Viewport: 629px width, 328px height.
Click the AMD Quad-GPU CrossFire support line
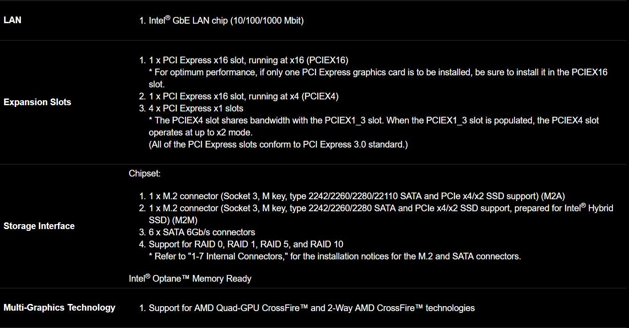coord(312,308)
